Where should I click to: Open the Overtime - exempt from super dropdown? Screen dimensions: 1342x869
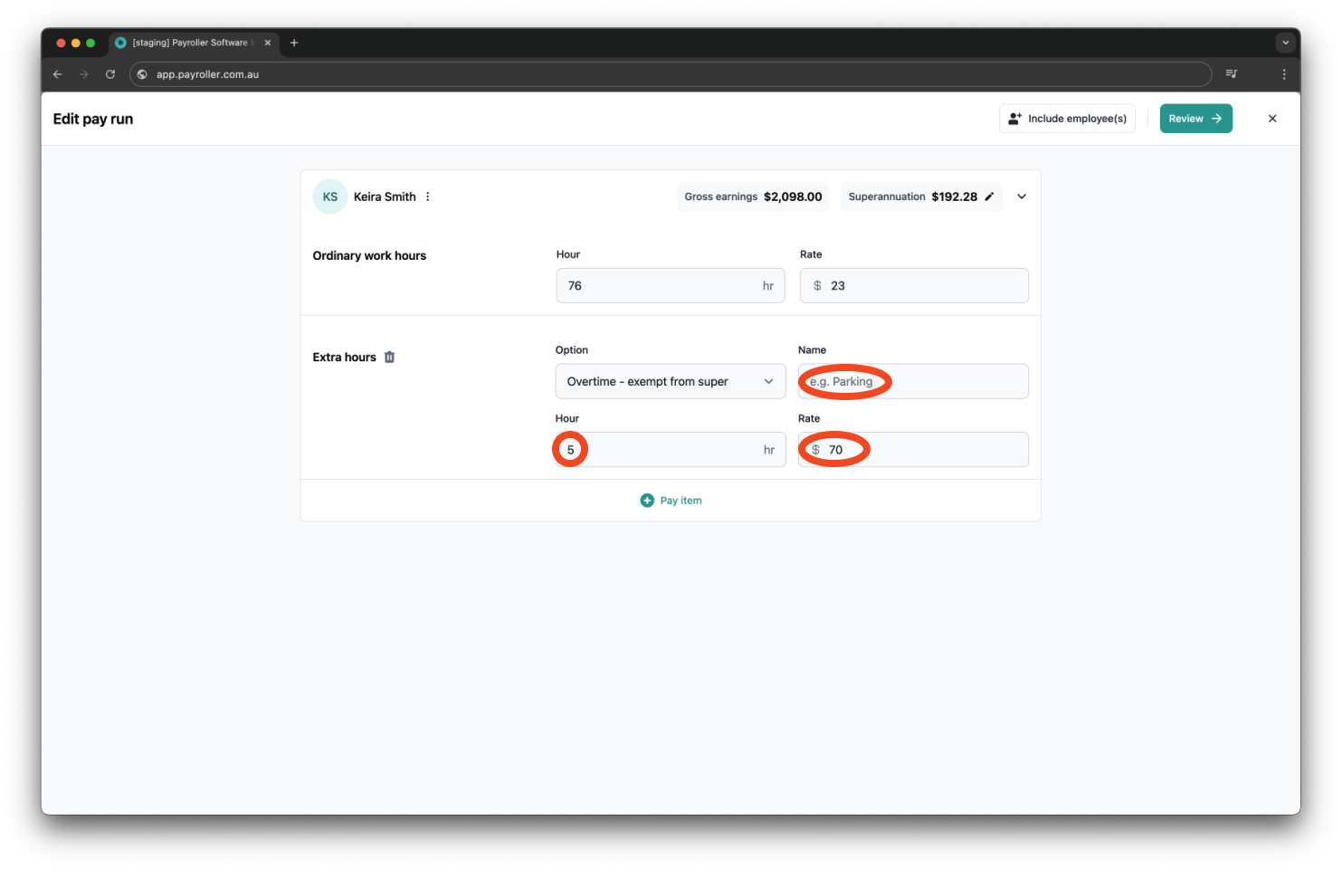click(670, 381)
